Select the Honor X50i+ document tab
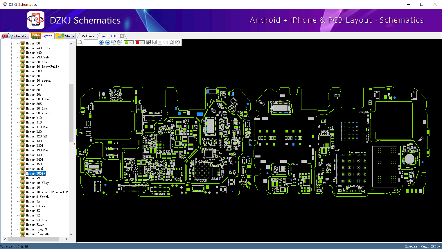Viewport: 442px width, 249px height. click(110, 36)
